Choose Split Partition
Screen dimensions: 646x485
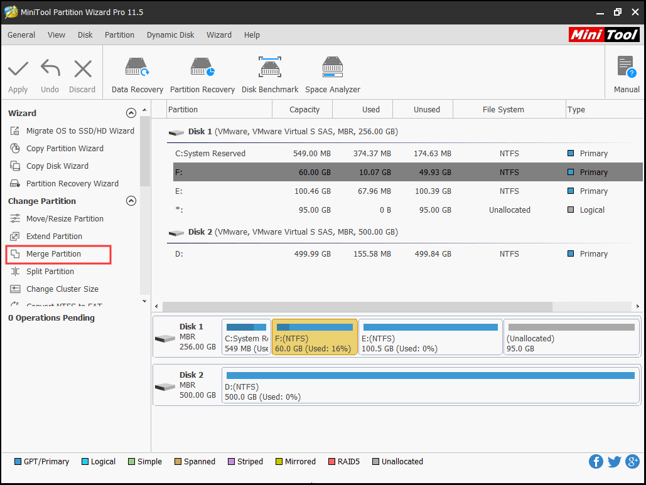pos(42,272)
